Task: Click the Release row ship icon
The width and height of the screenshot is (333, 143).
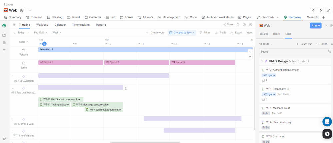Action: (24, 50)
